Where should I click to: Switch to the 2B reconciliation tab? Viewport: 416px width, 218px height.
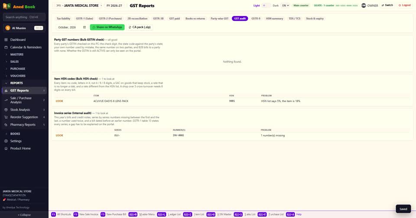[137, 19]
